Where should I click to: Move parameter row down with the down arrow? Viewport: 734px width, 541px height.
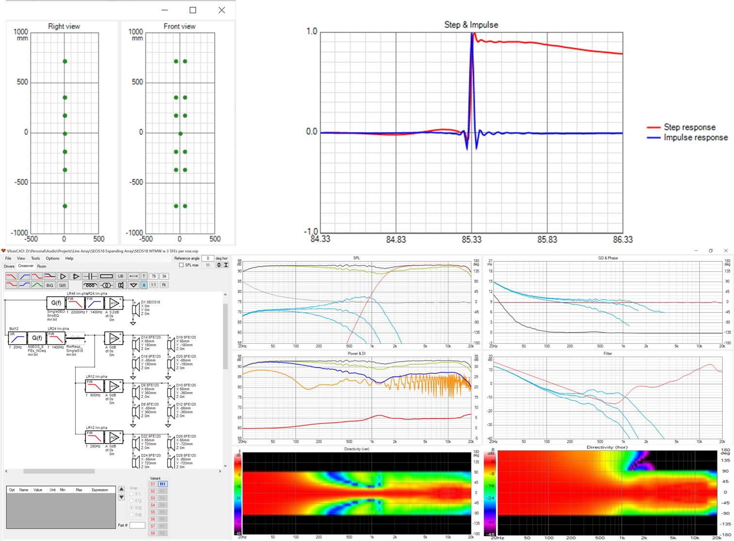121,497
